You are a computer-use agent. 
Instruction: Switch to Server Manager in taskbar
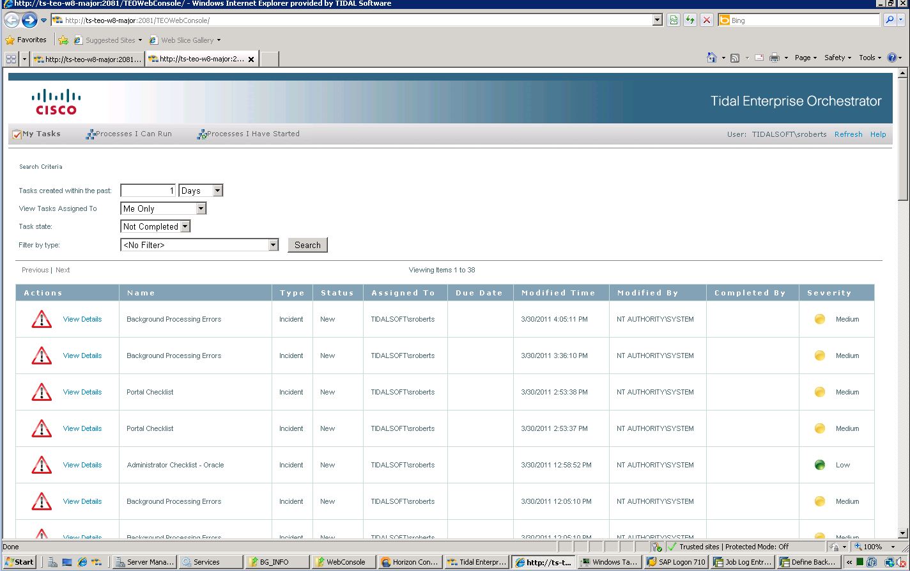coord(144,562)
